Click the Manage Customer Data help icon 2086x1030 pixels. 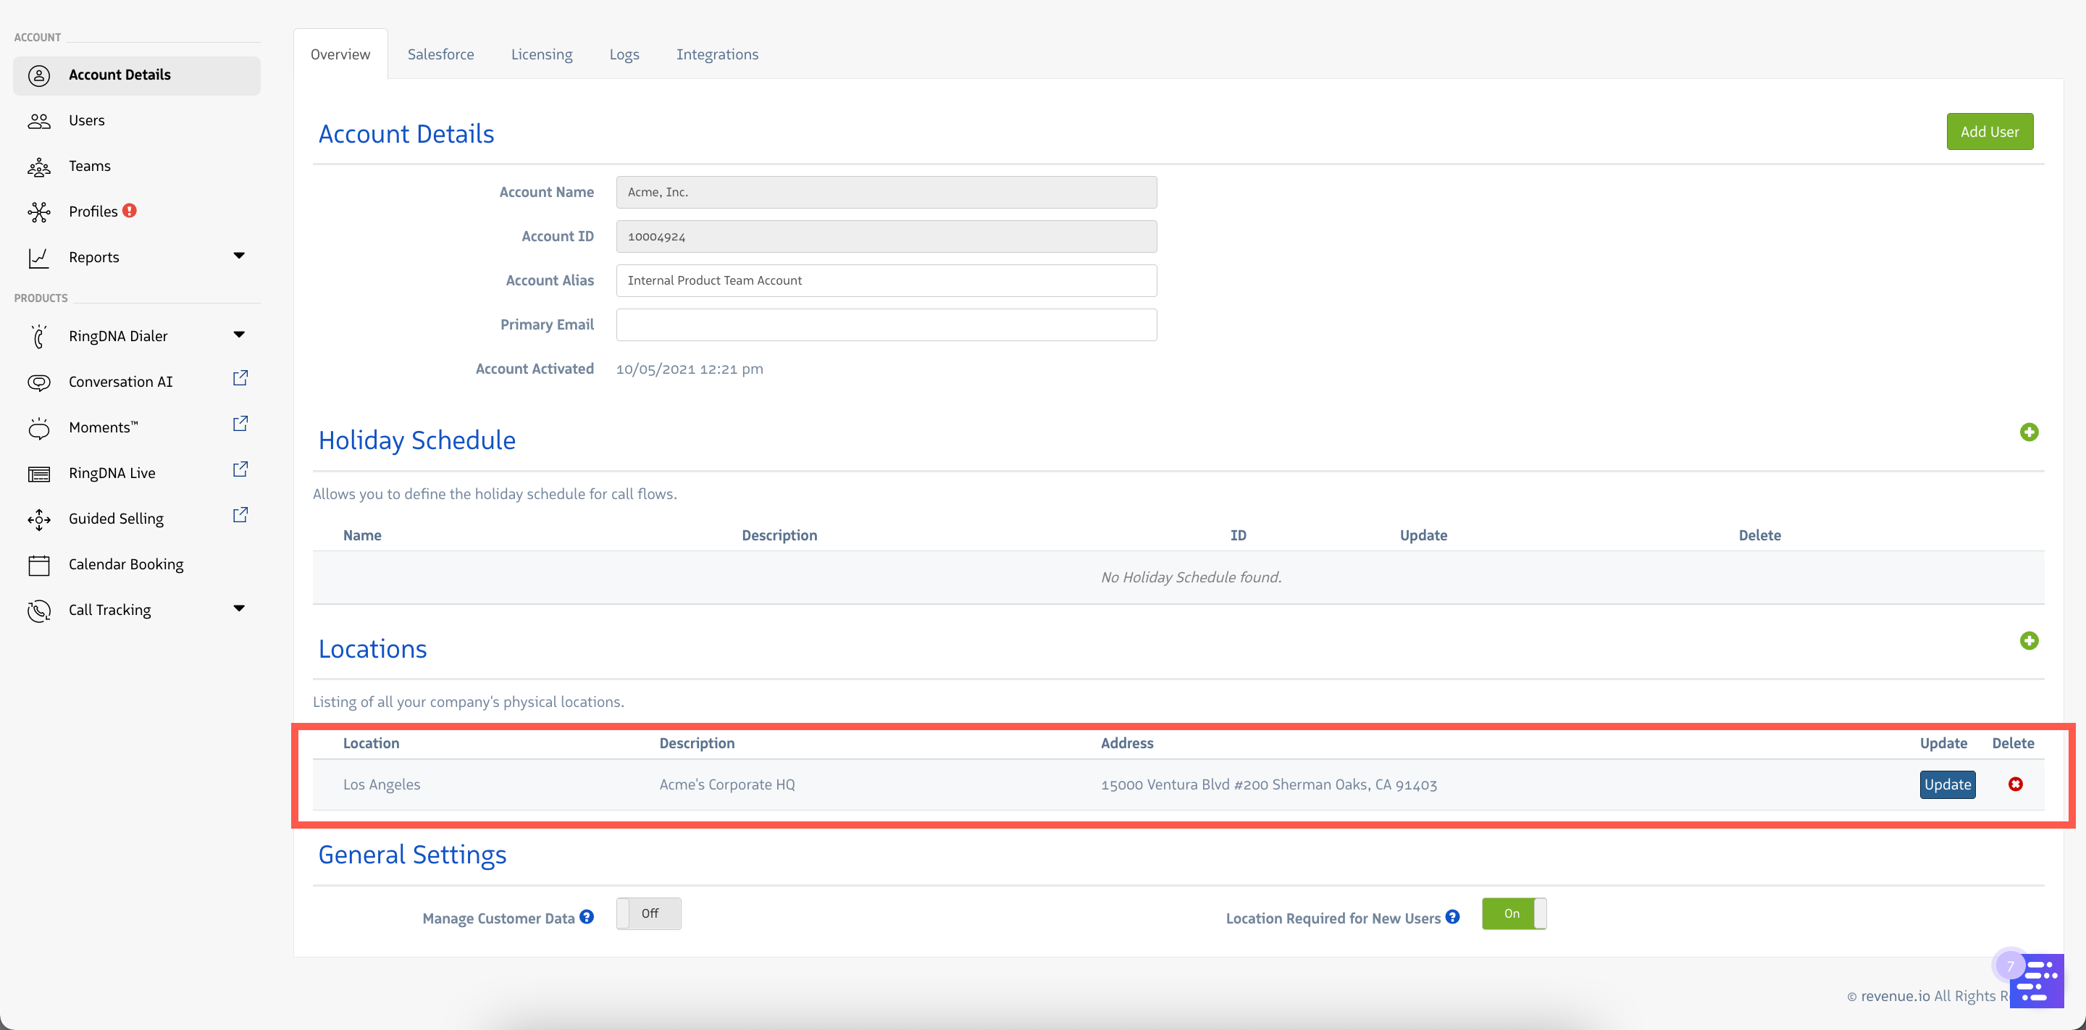click(587, 916)
